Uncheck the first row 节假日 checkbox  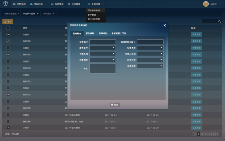pyautogui.click(x=8, y=35)
